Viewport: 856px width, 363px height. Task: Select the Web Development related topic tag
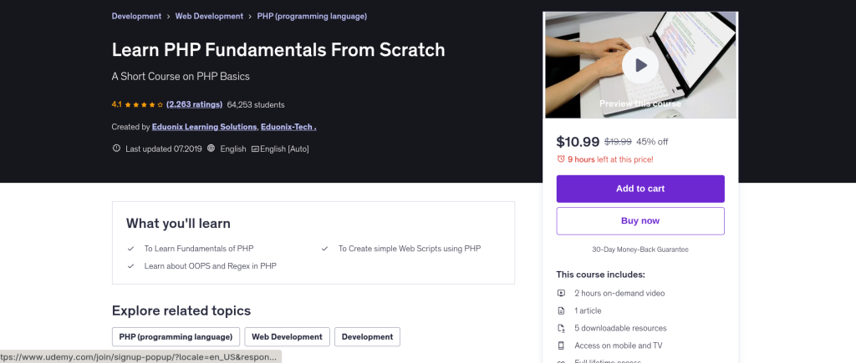click(287, 336)
